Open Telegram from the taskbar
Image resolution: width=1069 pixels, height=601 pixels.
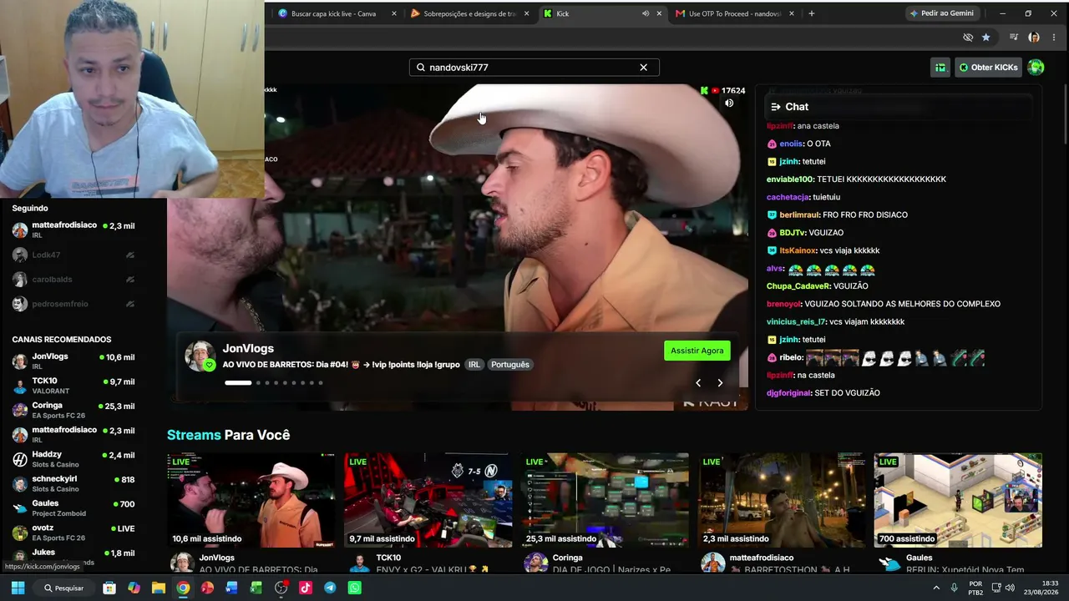pyautogui.click(x=330, y=588)
